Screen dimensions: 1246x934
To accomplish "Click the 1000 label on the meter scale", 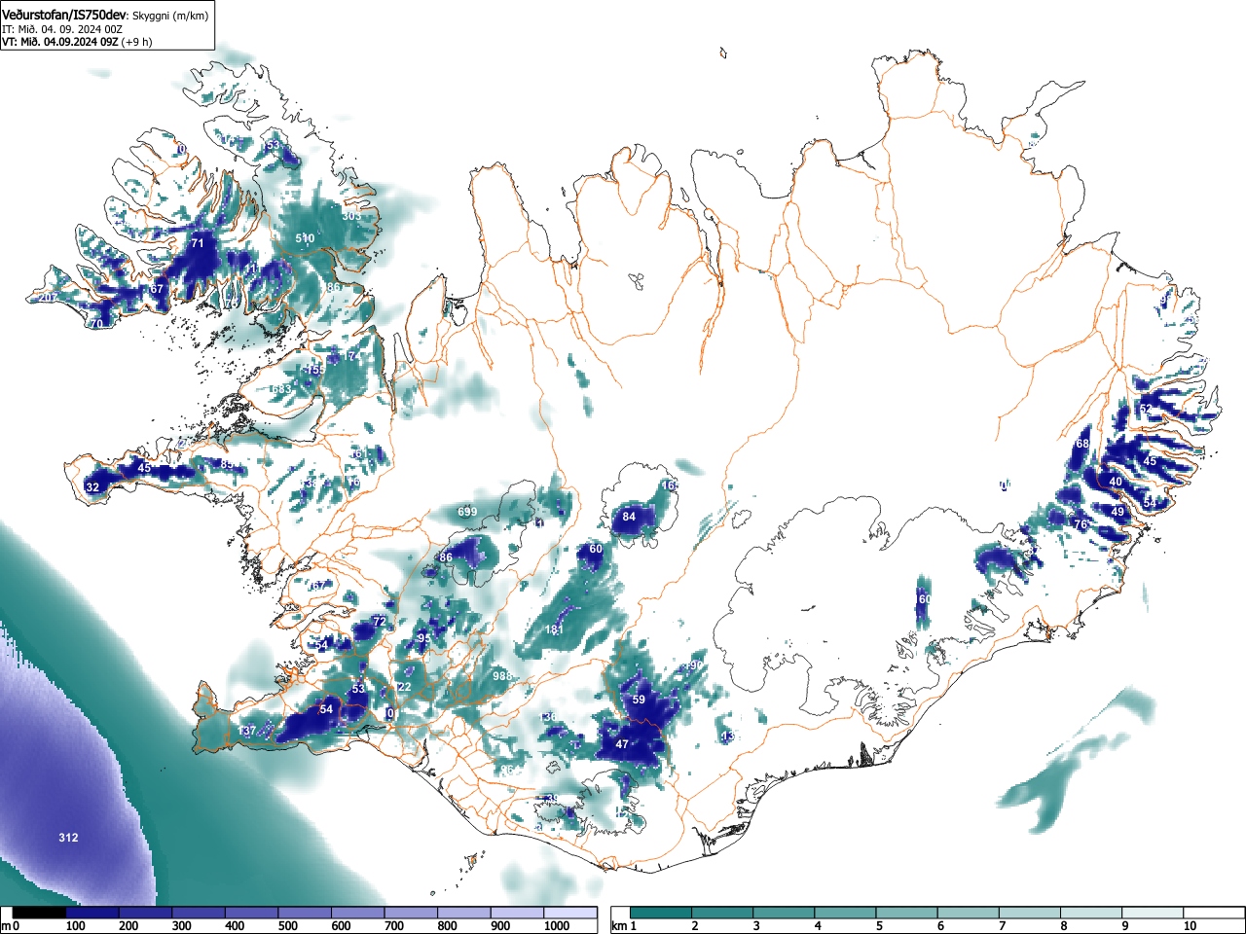I will pos(557,926).
